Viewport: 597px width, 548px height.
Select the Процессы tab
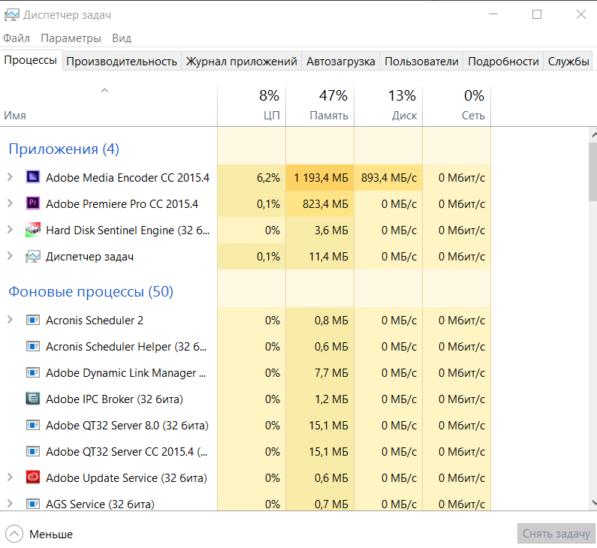coord(31,60)
